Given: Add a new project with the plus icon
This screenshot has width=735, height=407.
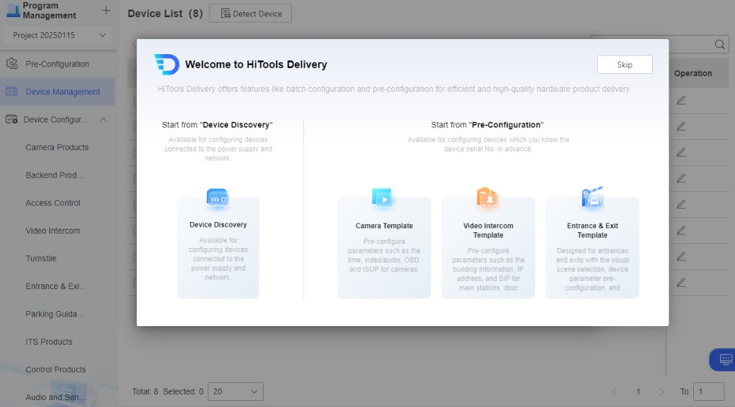Looking at the screenshot, I should pos(106,10).
